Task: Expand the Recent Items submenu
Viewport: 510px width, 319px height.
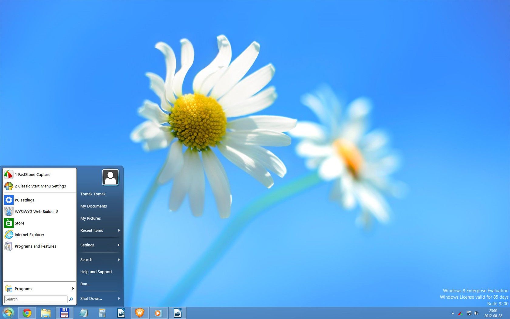Action: coord(91,230)
